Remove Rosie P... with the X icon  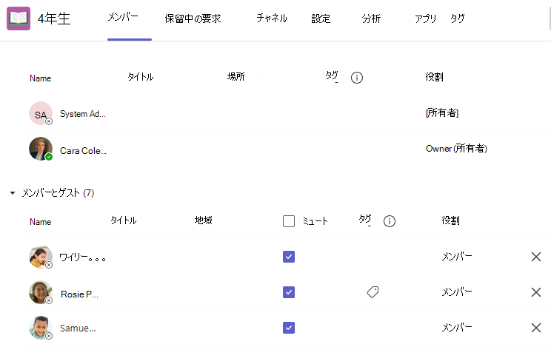click(x=536, y=292)
